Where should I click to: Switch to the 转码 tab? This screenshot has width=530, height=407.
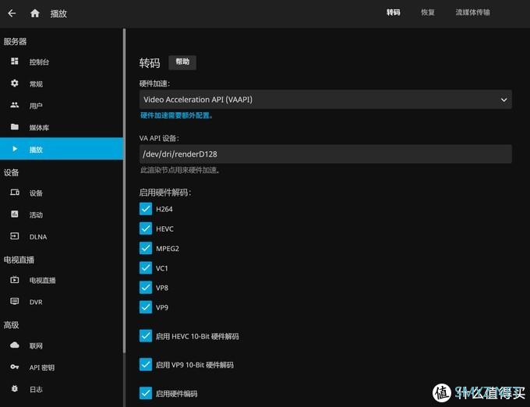(394, 12)
